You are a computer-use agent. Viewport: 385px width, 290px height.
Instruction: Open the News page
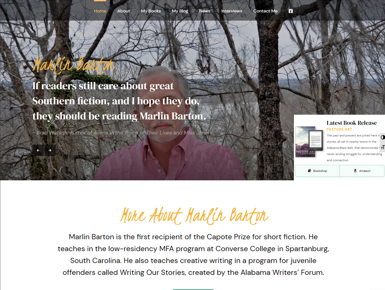point(205,11)
